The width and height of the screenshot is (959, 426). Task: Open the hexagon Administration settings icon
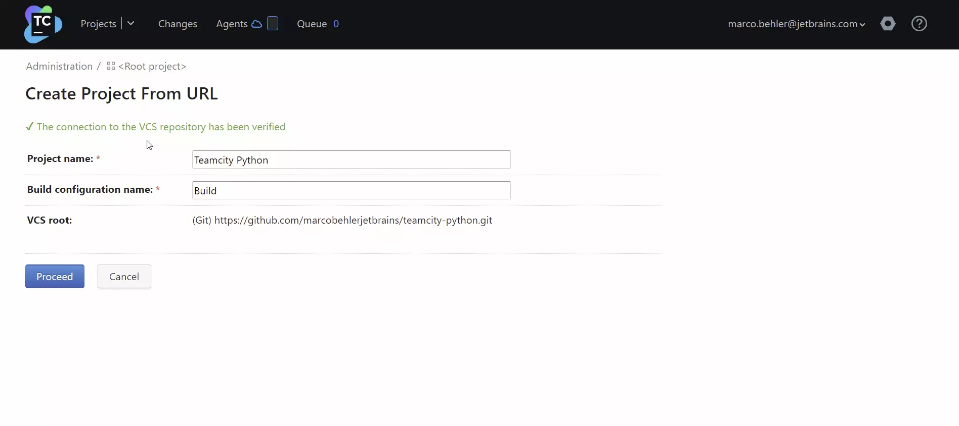click(888, 24)
